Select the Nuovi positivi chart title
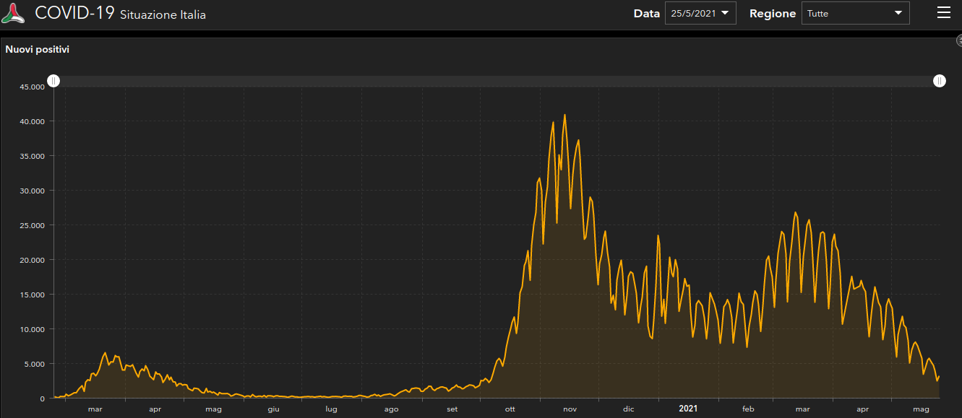Image resolution: width=962 pixels, height=418 pixels. (38, 50)
